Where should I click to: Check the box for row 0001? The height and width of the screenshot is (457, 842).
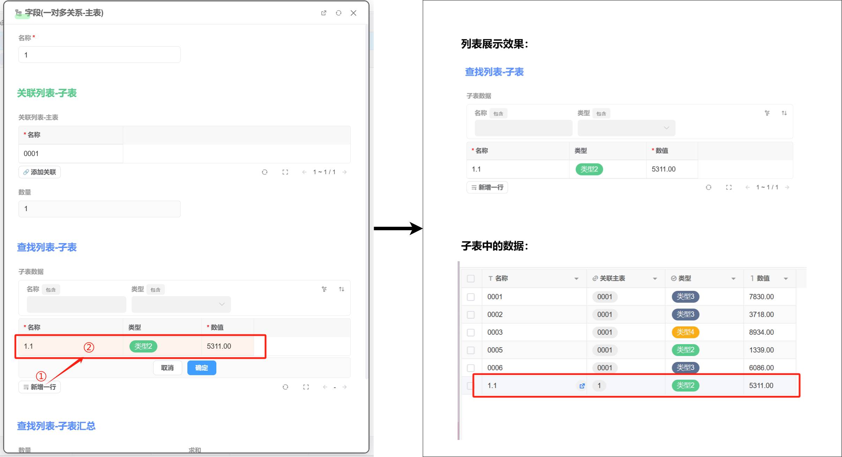coord(471,297)
